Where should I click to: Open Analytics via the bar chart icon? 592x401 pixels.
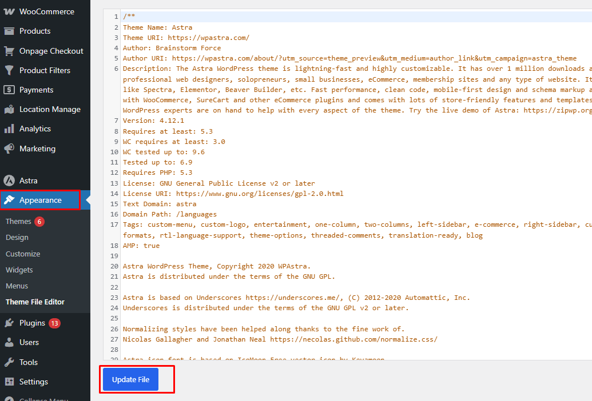tap(10, 128)
